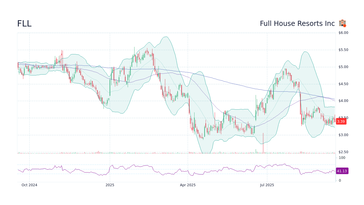
Task: Click the Apr 2025 date axis label
Action: point(188,185)
